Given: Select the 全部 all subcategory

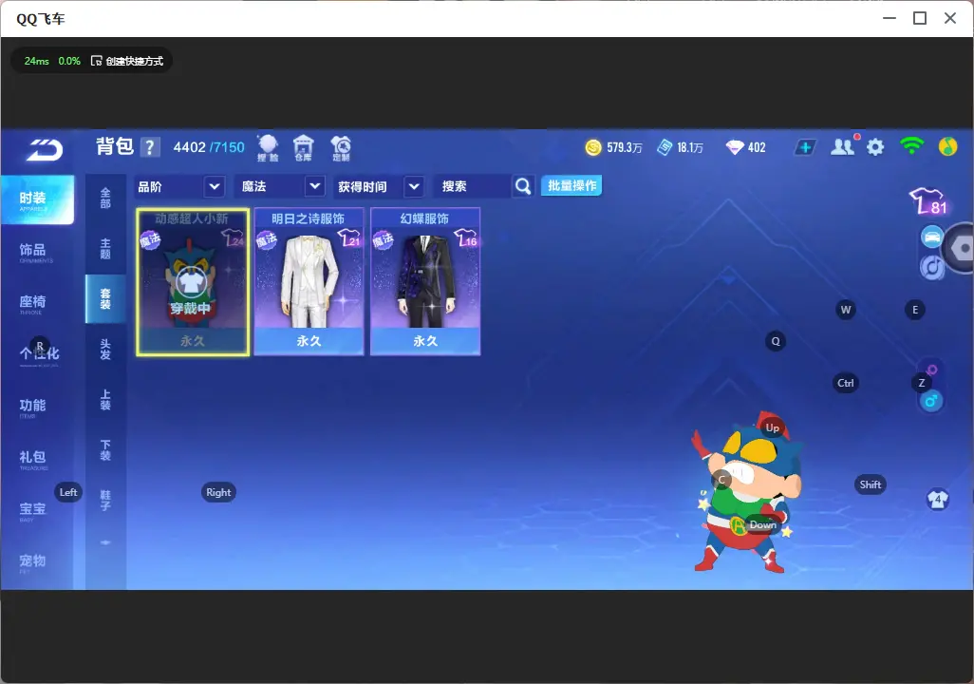Looking at the screenshot, I should coord(105,199).
